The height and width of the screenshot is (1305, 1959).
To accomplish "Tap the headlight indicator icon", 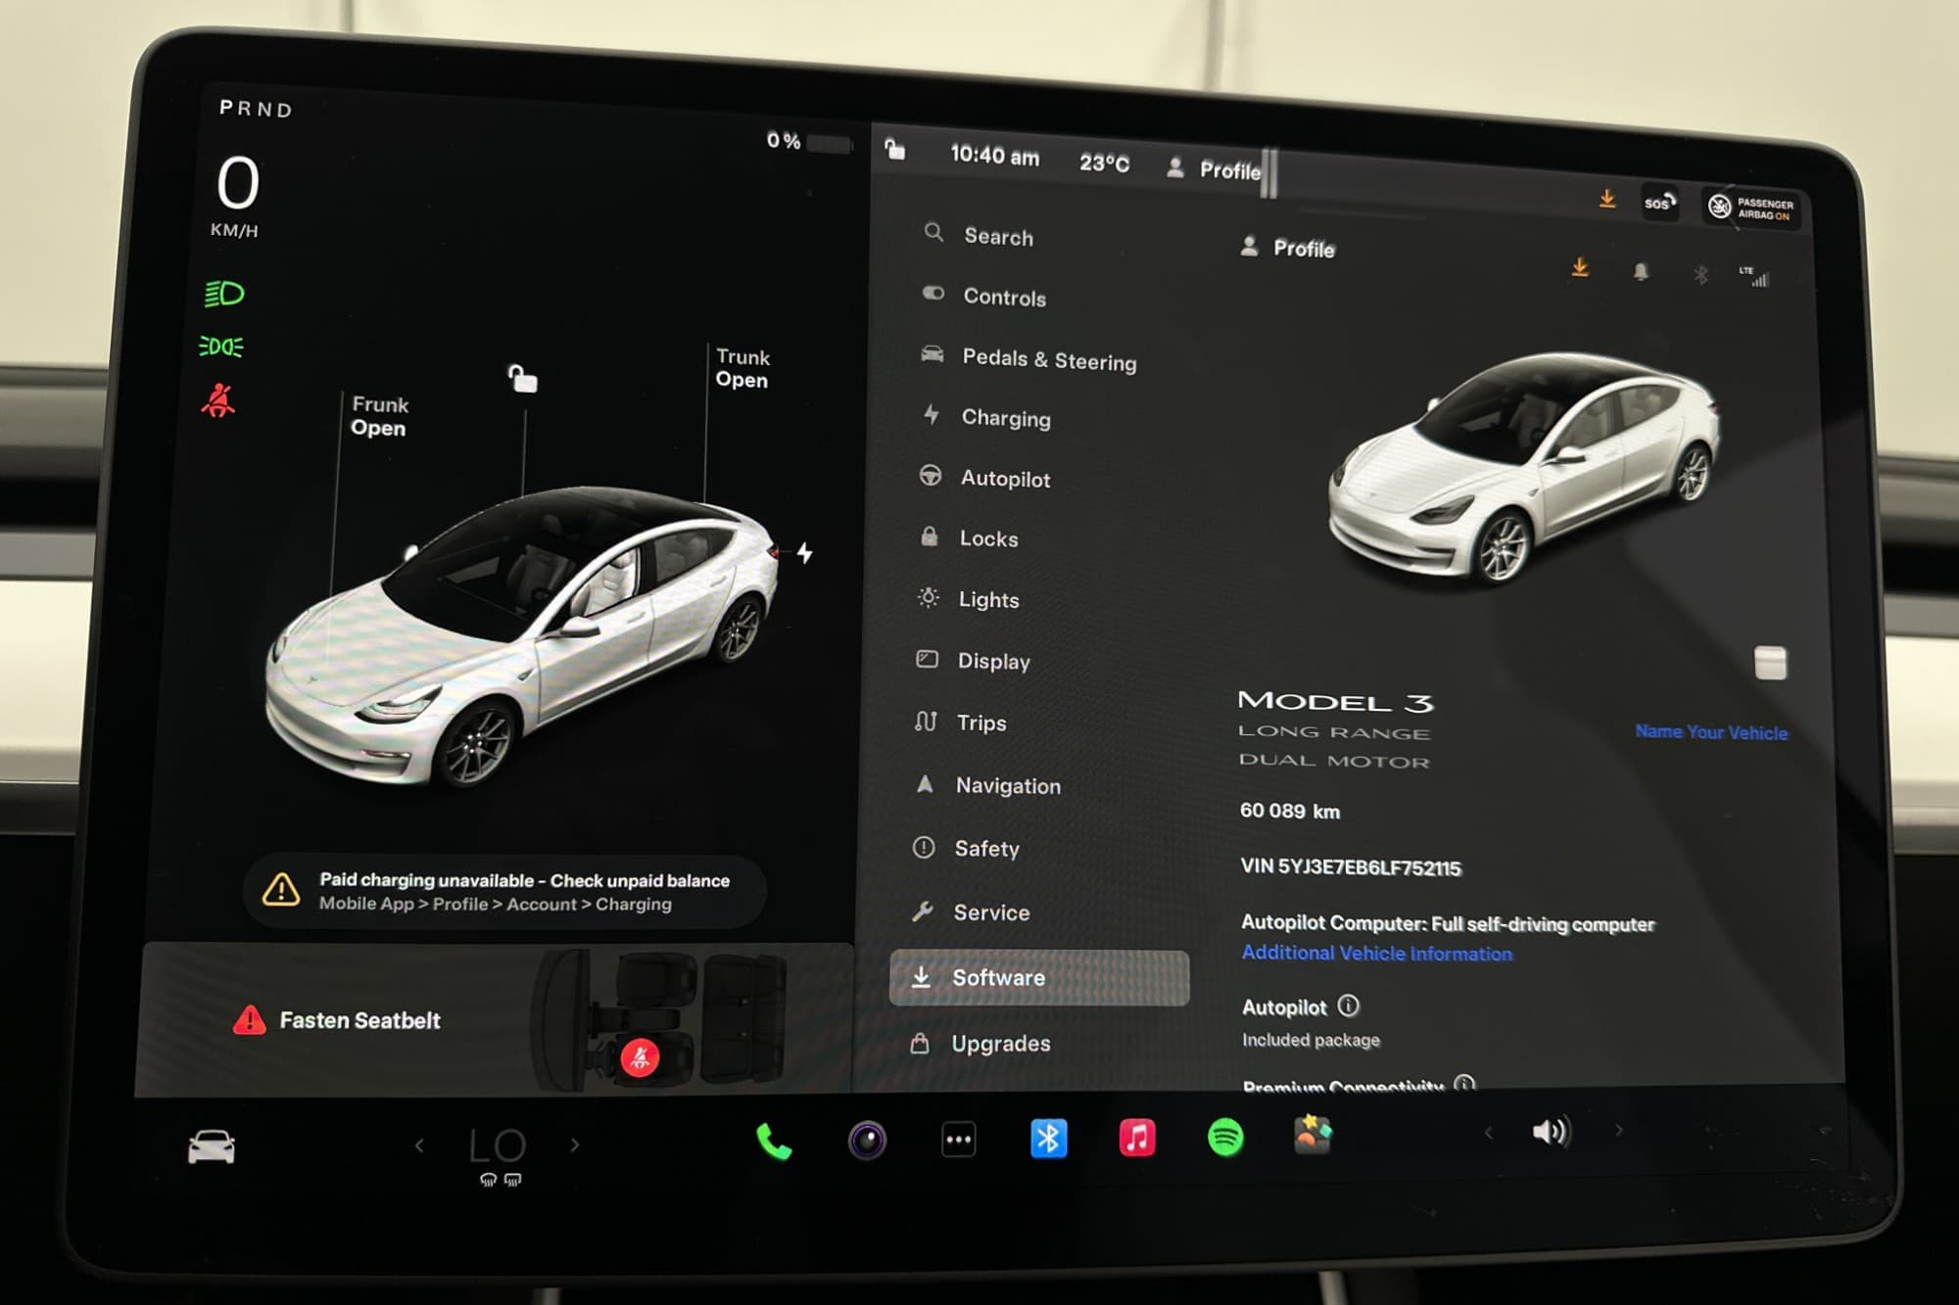I will [x=223, y=294].
